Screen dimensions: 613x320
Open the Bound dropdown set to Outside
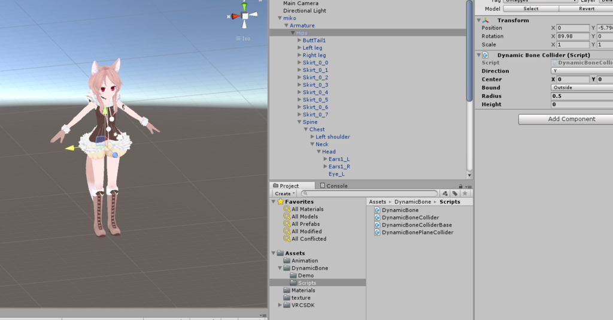(582, 87)
